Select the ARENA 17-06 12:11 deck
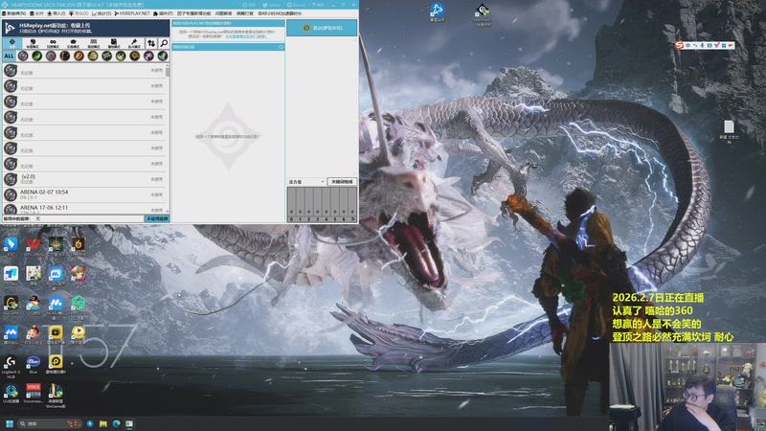Image resolution: width=766 pixels, height=431 pixels. click(x=85, y=209)
